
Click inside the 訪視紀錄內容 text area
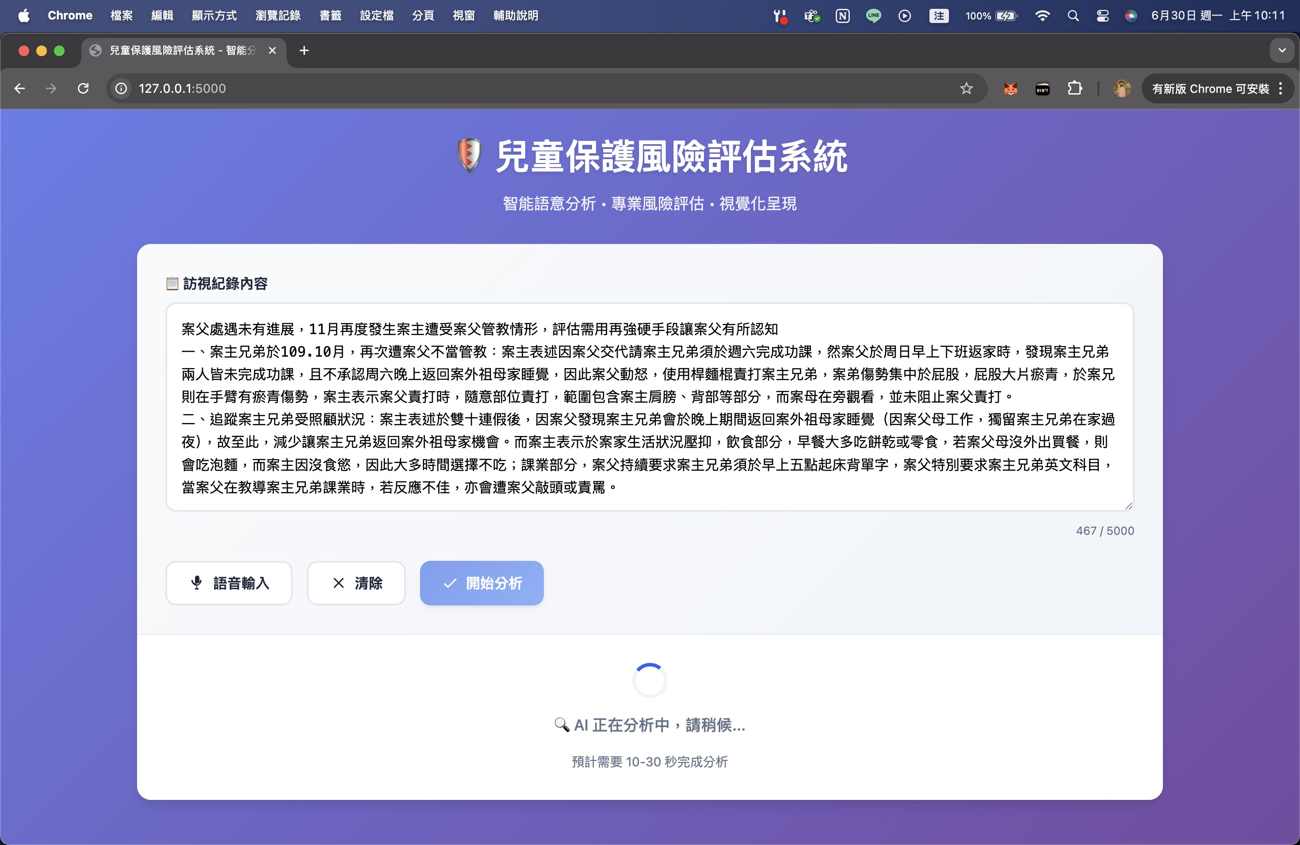649,407
